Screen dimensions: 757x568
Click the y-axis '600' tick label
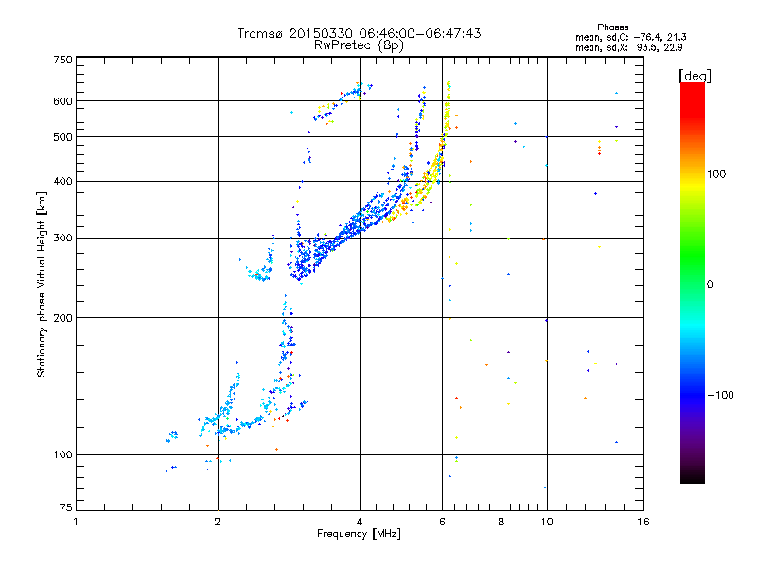62,101
